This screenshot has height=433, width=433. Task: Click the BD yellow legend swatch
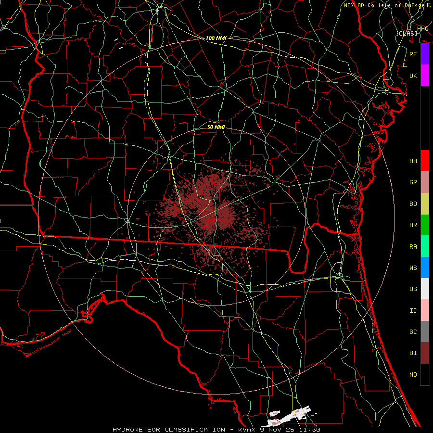tap(425, 204)
